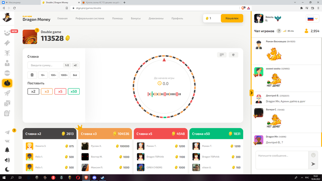Bet everything with Всё button
The image size is (322, 181).
click(x=75, y=75)
